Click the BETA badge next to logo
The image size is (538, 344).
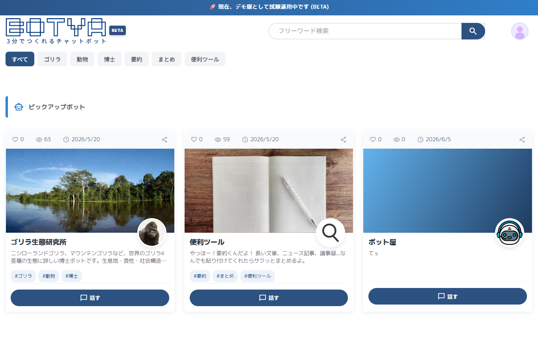[x=118, y=30]
